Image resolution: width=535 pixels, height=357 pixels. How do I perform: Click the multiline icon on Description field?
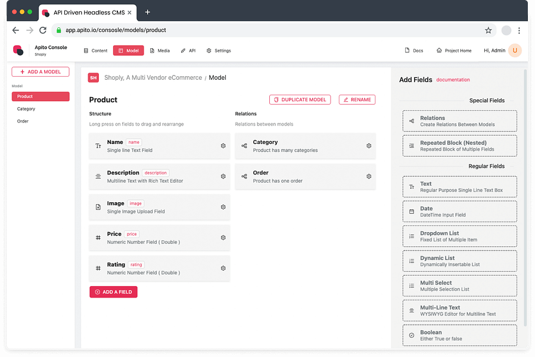[x=98, y=177]
